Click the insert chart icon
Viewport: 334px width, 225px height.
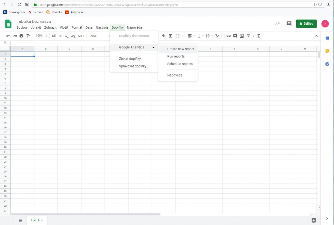(241, 36)
